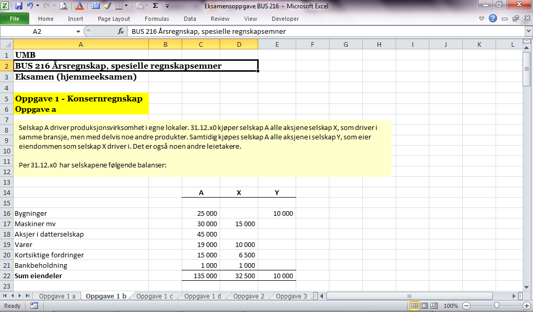Click the Print Preview icon
Screen dimensions: 533x312
click(64, 6)
